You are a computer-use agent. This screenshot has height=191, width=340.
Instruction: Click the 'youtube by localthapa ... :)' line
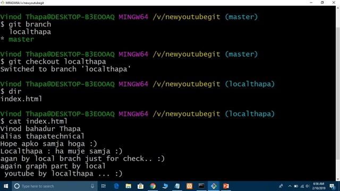point(63,173)
